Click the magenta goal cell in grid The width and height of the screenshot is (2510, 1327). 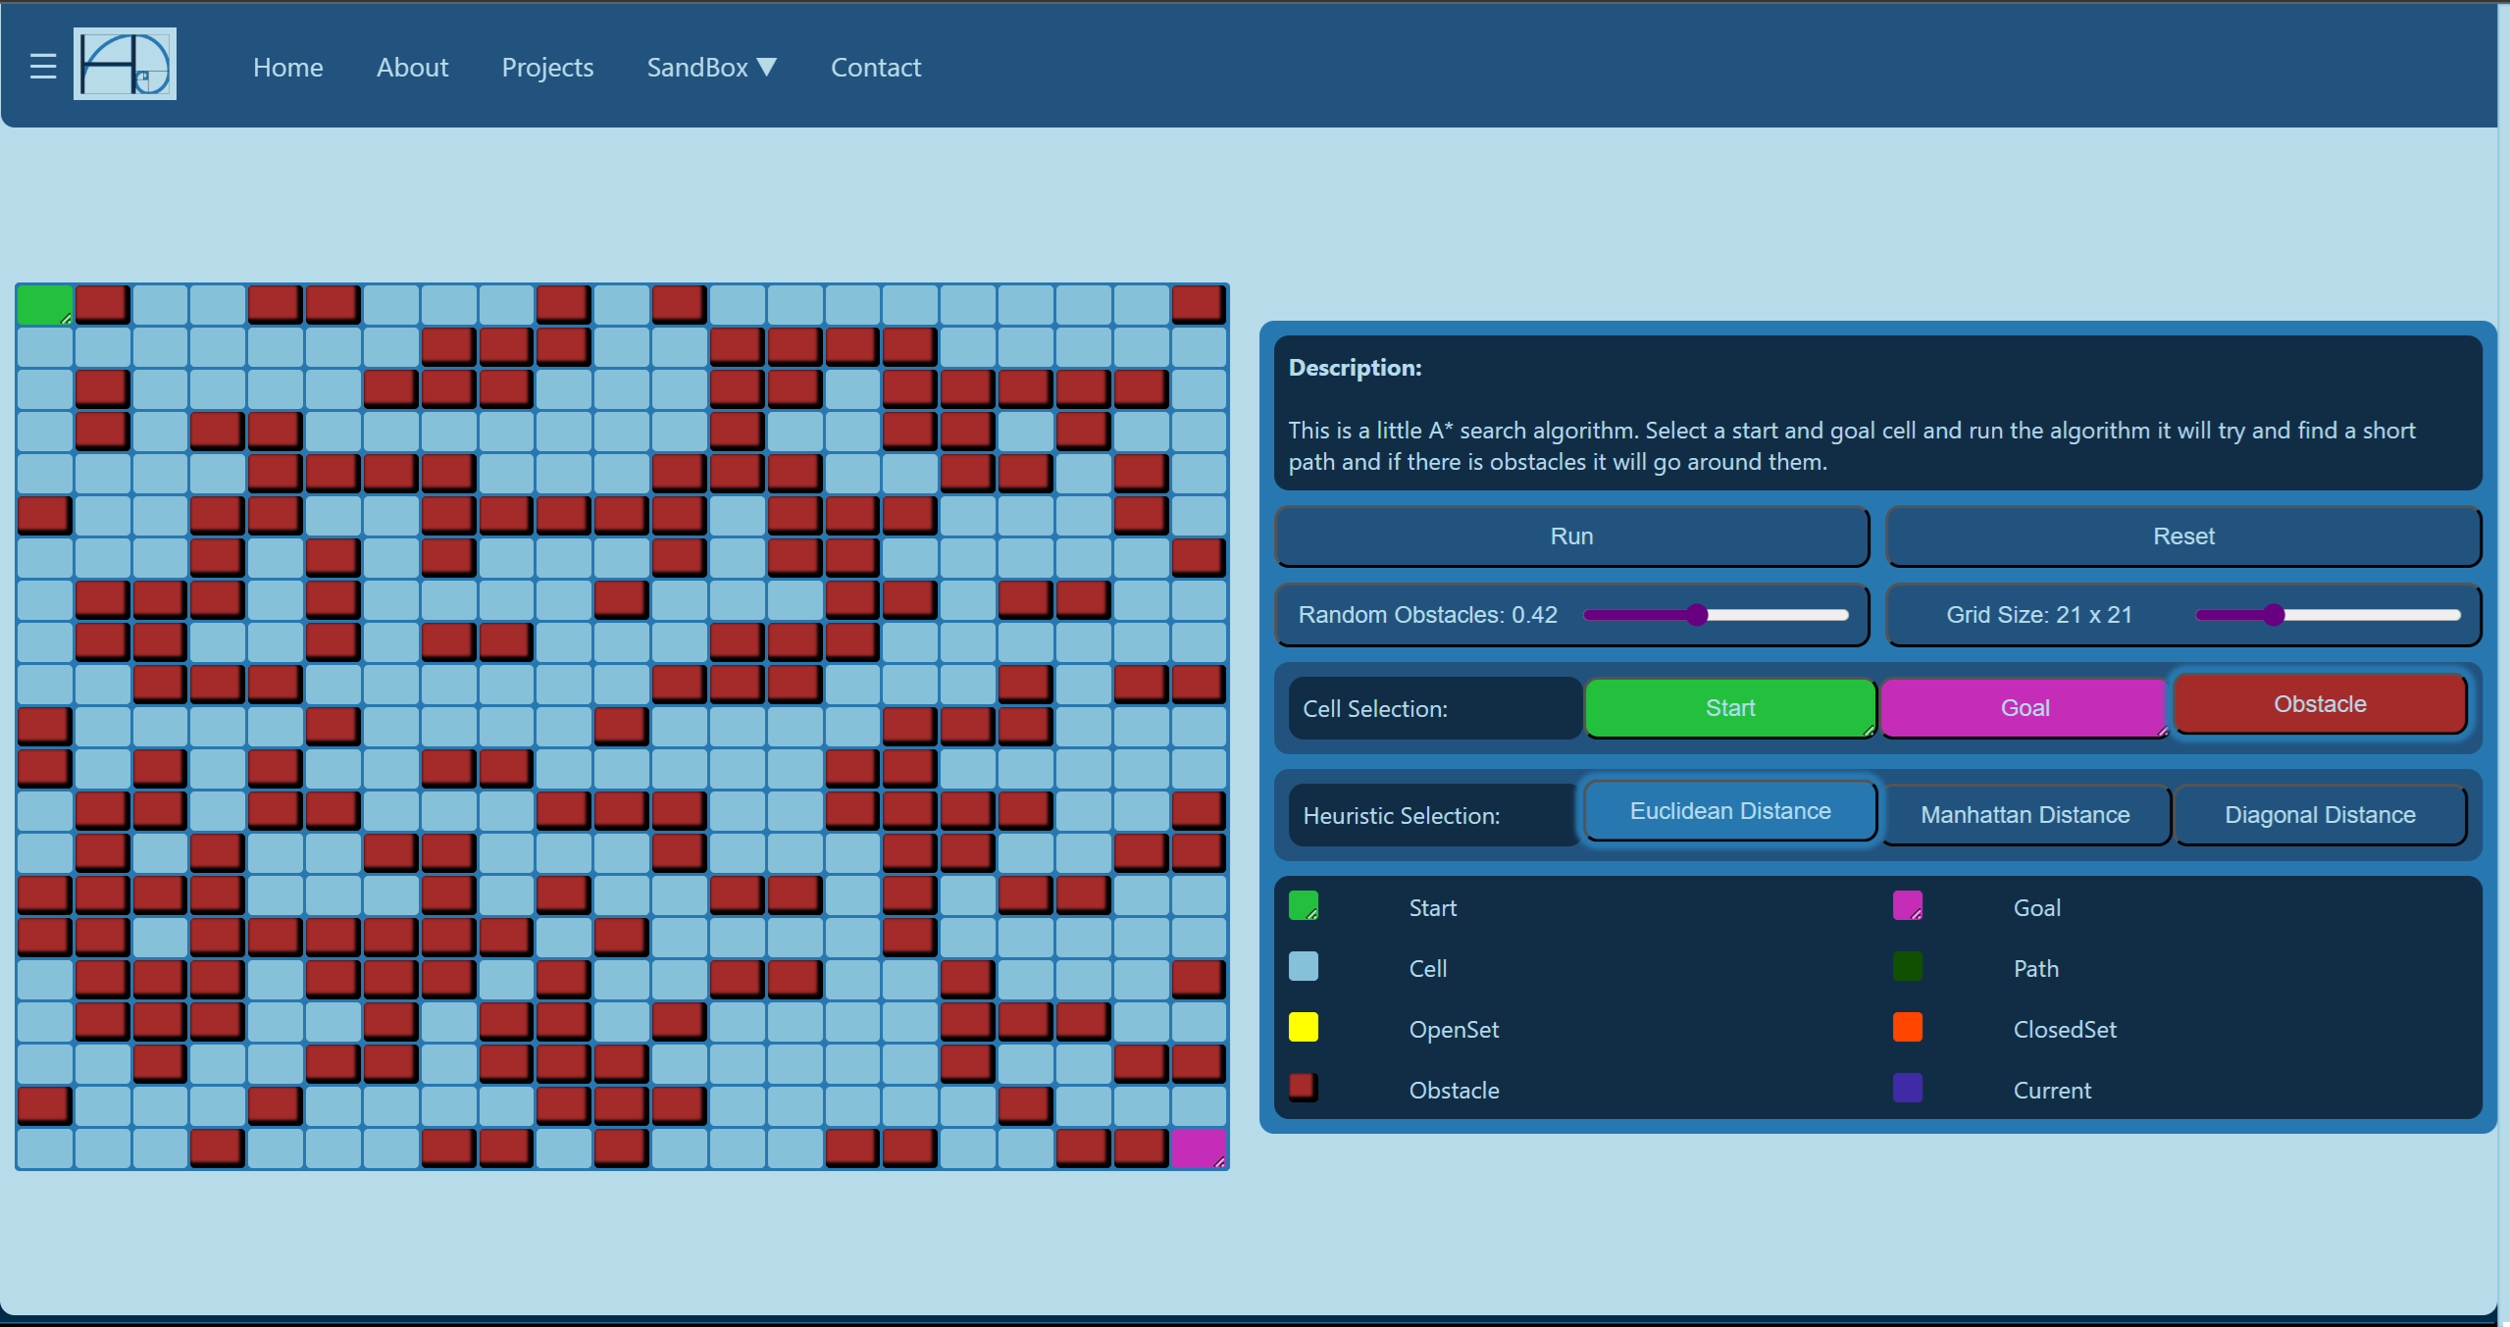[1198, 1148]
